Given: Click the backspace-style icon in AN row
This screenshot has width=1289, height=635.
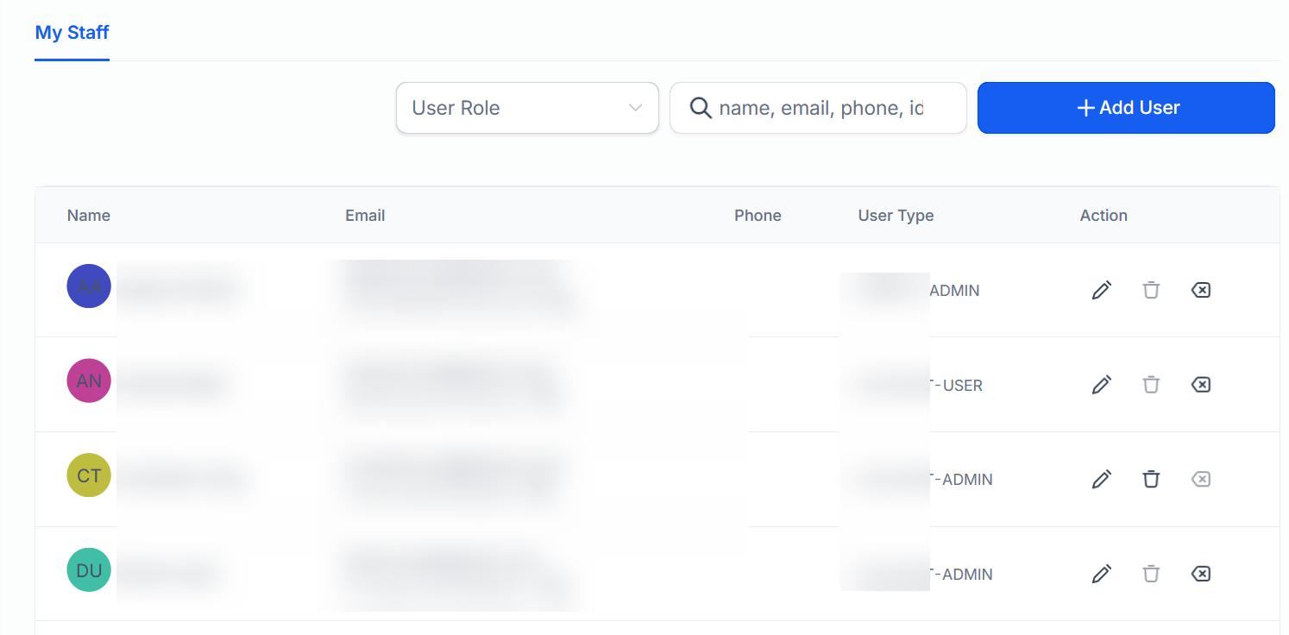Looking at the screenshot, I should point(1200,385).
